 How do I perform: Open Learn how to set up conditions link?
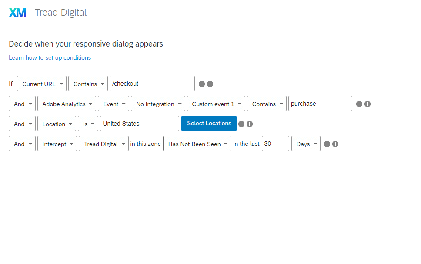[x=50, y=58]
